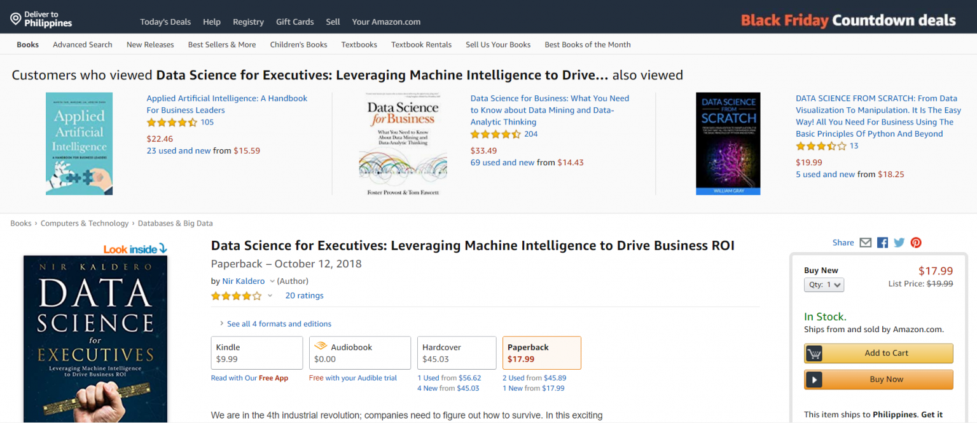Expand See all 4 formats and editions
Image resolution: width=977 pixels, height=423 pixels.
tap(279, 324)
